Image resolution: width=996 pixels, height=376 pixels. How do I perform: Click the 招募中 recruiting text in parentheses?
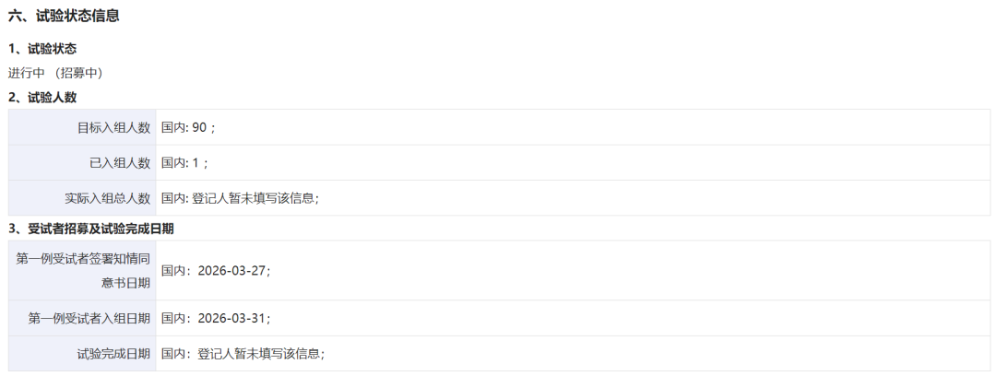click(x=81, y=72)
